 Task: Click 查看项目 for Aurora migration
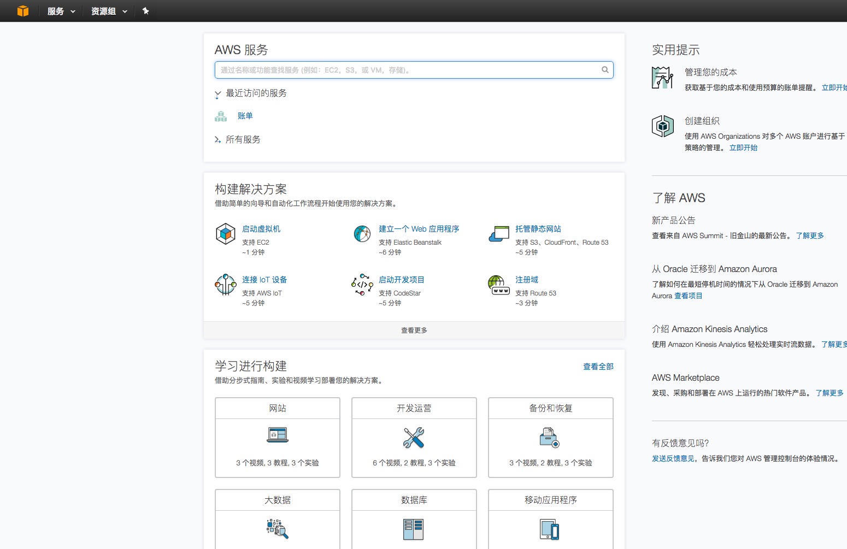688,296
